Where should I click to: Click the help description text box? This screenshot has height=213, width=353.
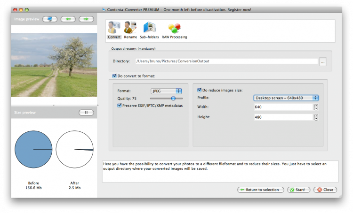[x=220, y=171]
